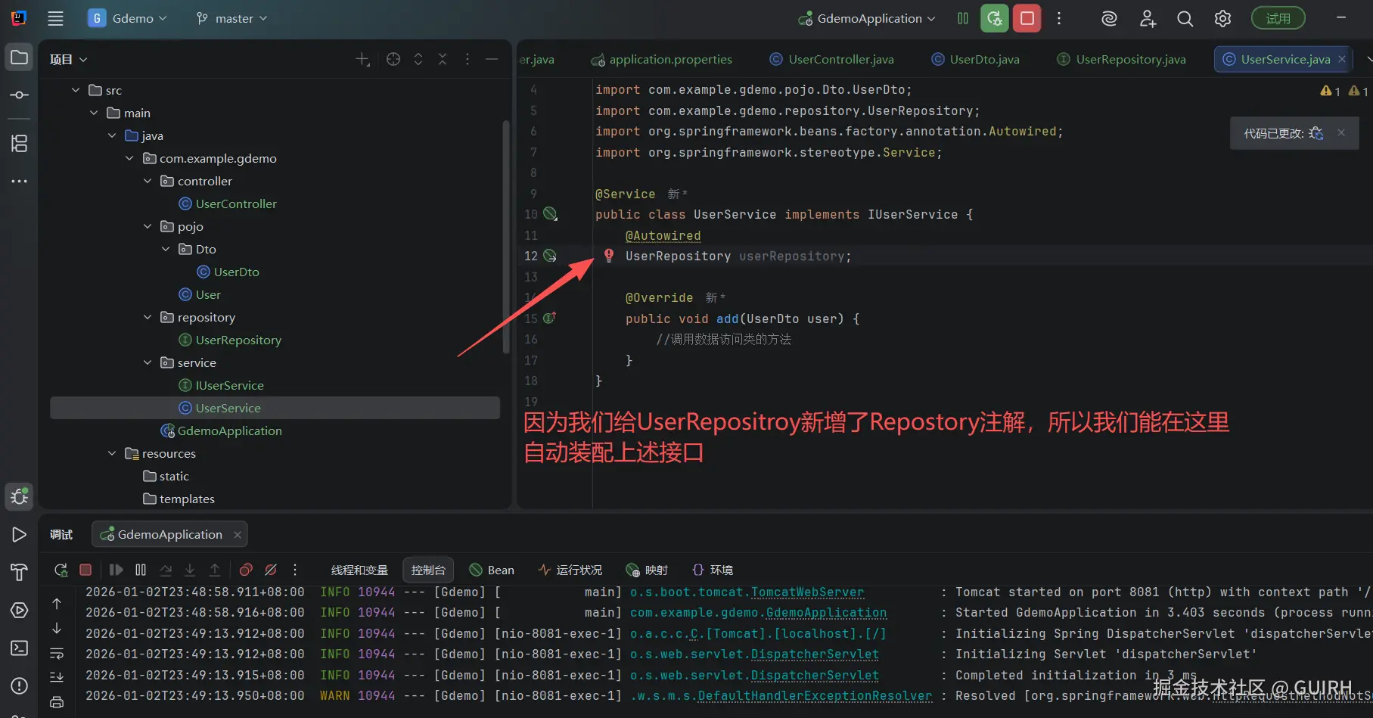
Task: Stop the running app with the top bar's red button
Action: tap(1027, 19)
